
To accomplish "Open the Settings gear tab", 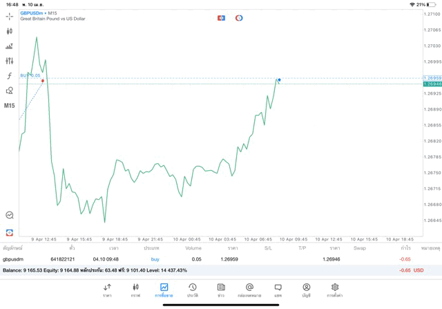I will pos(335,290).
